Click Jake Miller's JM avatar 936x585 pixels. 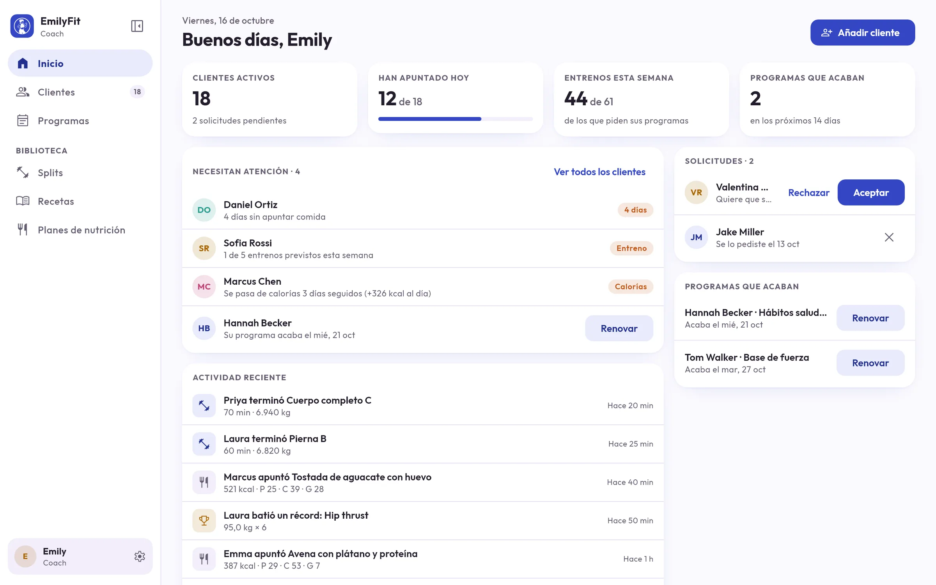pos(696,237)
